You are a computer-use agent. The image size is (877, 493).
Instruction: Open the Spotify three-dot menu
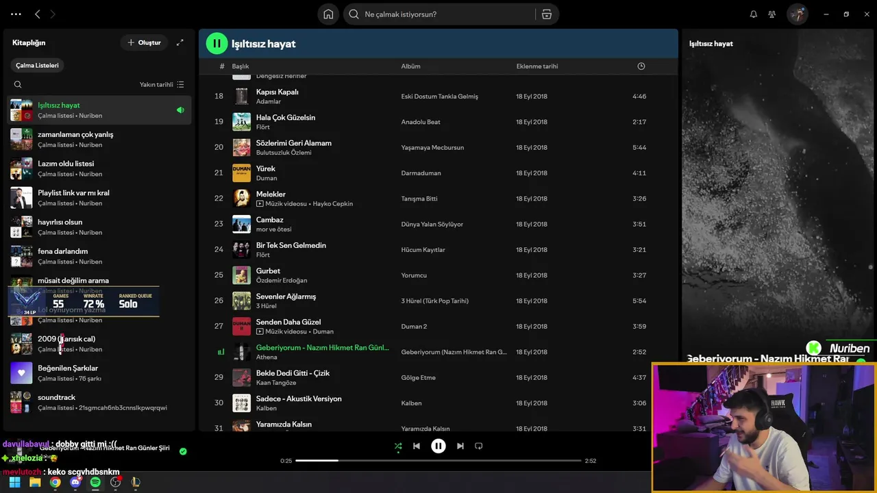(x=16, y=14)
